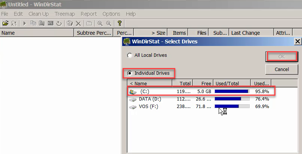Click the VOS (F:) usage bar
This screenshot has height=154, width=302.
coord(232,106)
